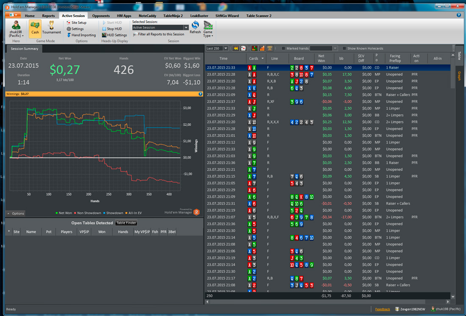Open Hand Importing
Viewport: 466px width, 316px height.
(x=81, y=35)
